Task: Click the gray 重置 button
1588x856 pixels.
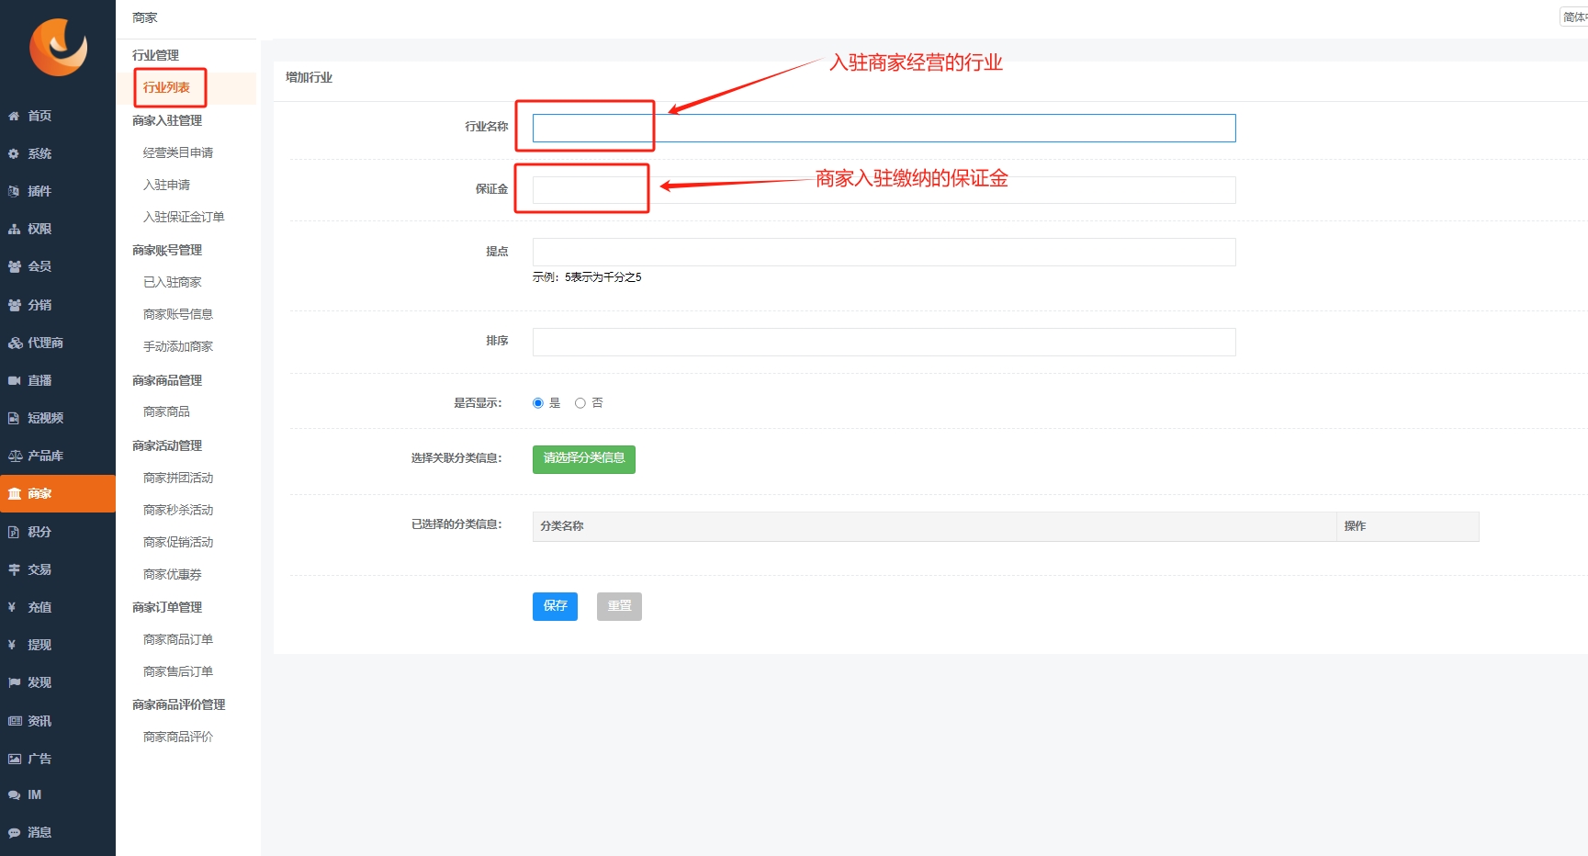Action: click(x=619, y=606)
